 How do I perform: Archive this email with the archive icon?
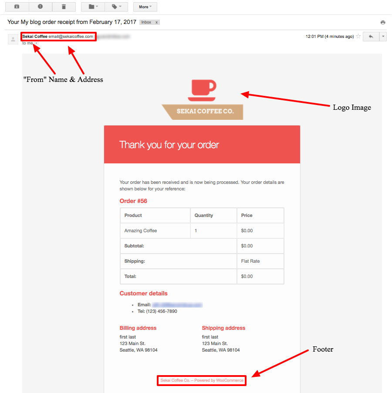17,7
